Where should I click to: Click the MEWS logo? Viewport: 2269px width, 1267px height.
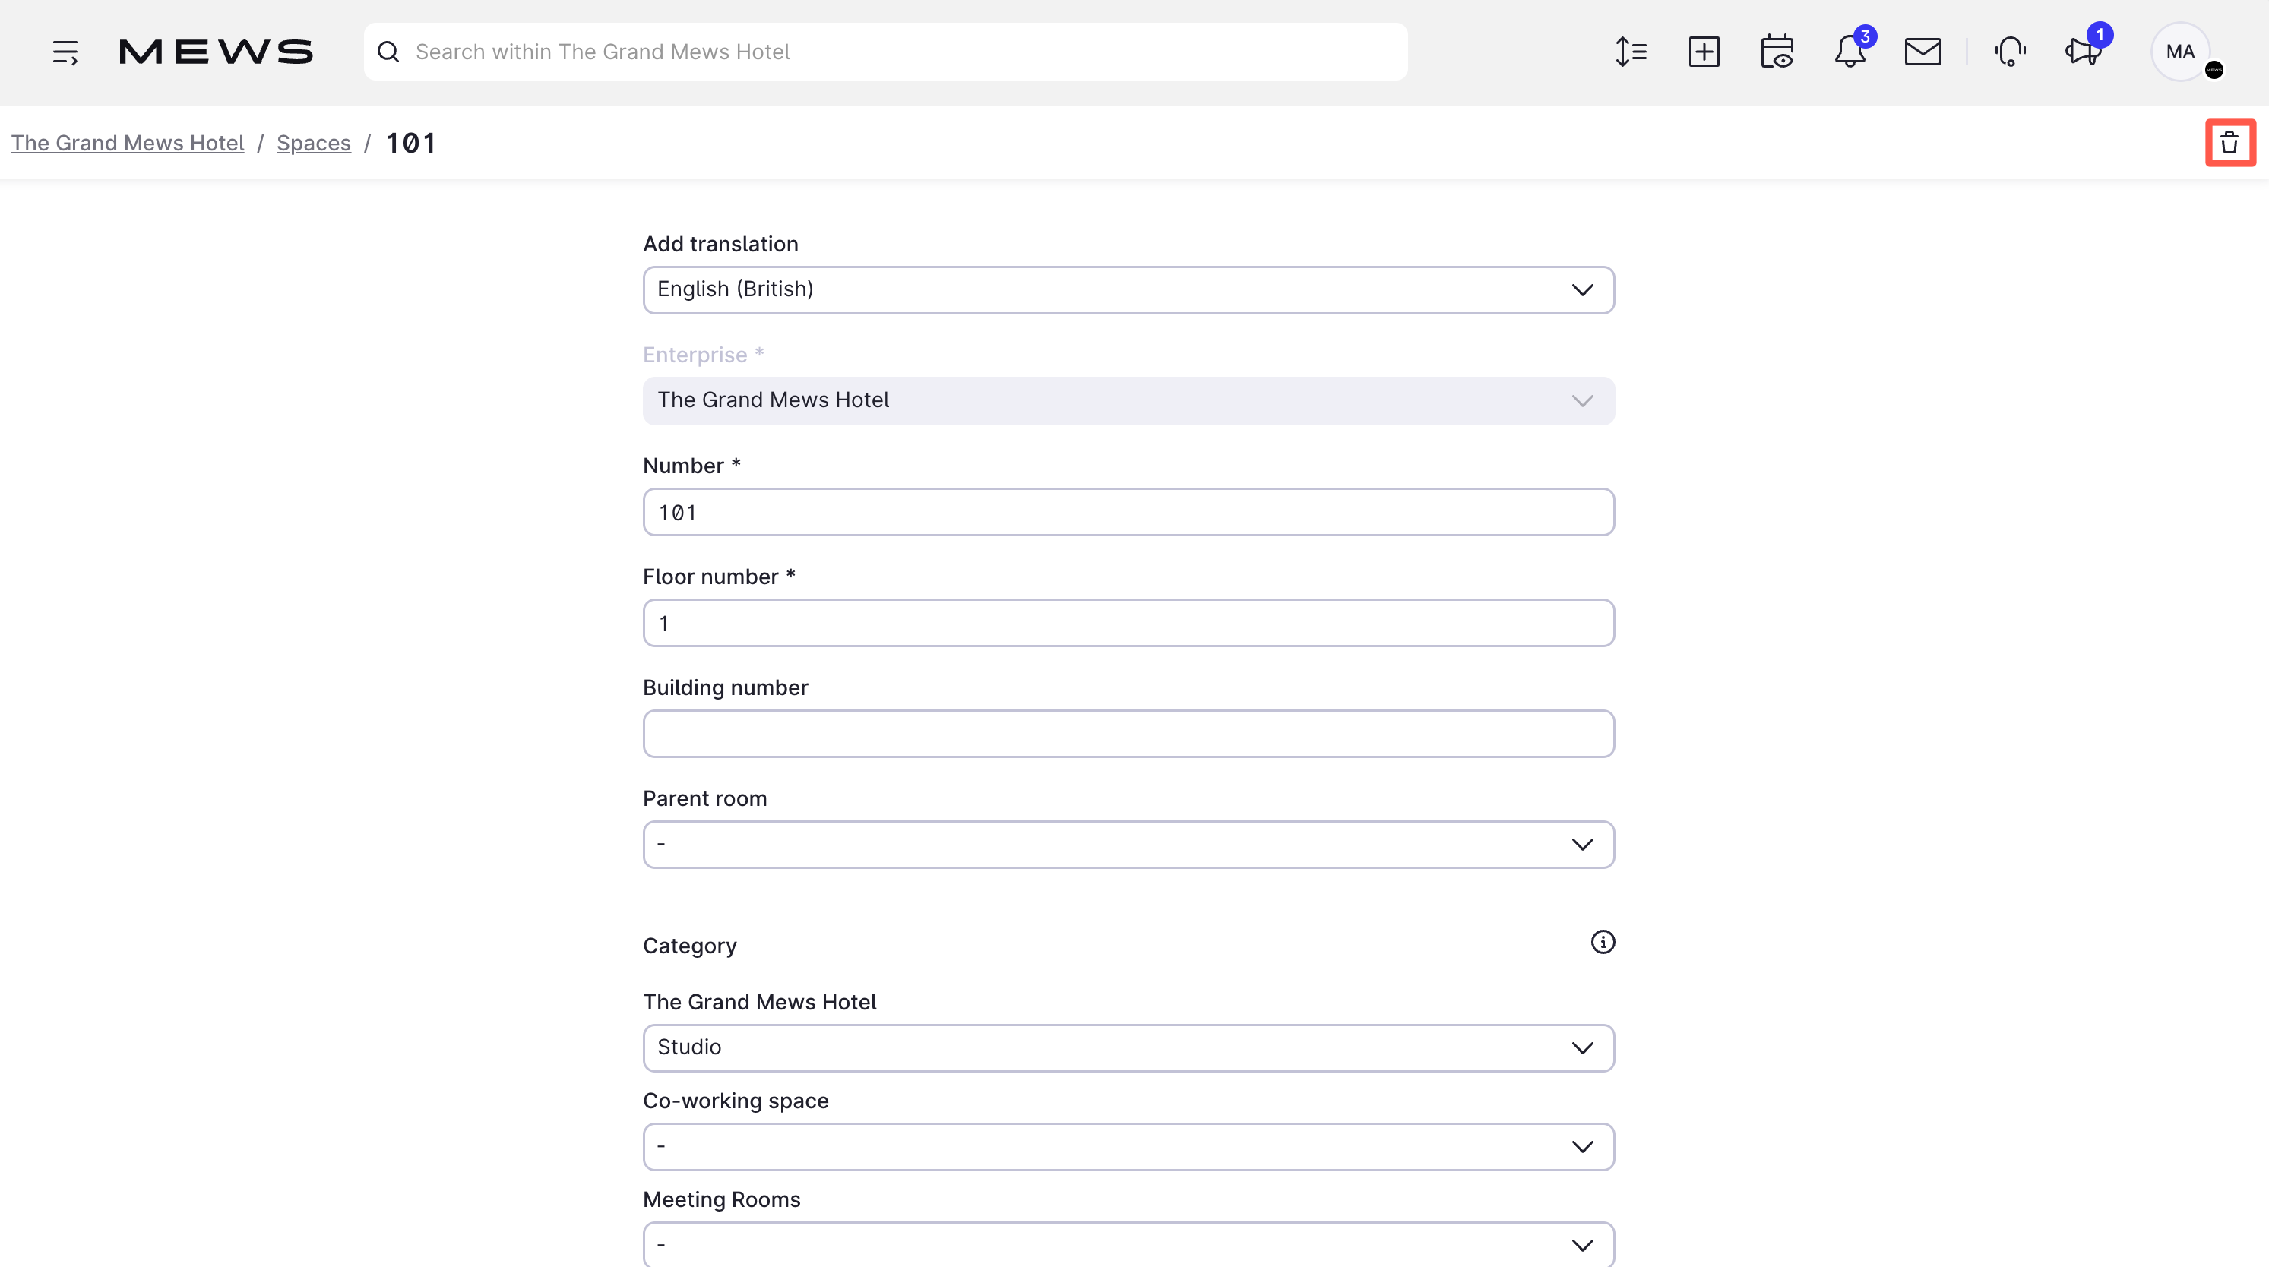[216, 52]
